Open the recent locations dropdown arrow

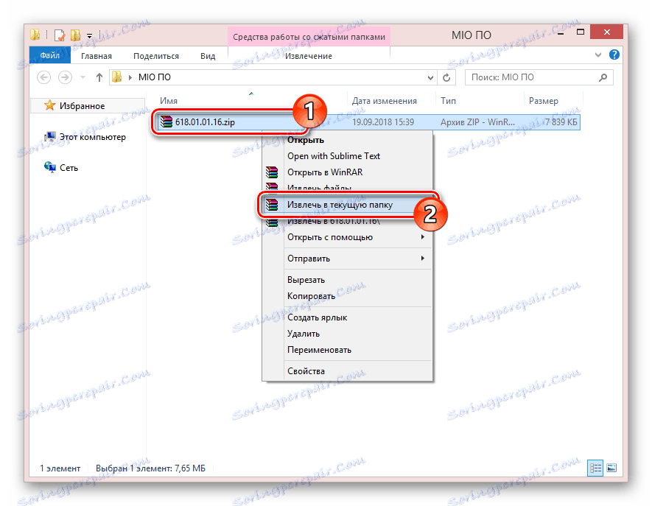83,77
